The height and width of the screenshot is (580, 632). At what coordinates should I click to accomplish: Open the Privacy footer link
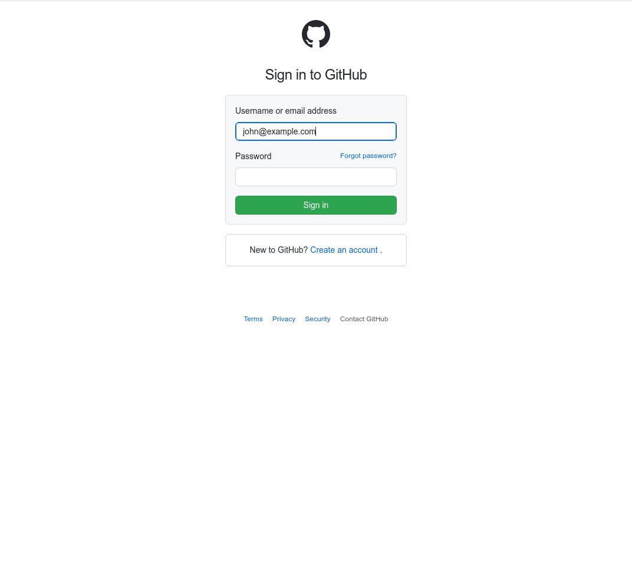pos(284,319)
